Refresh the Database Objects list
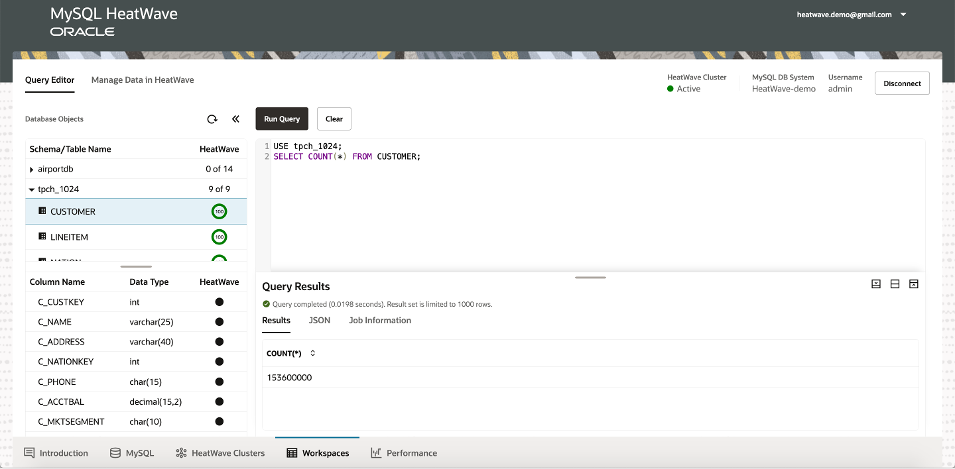Image resolution: width=955 pixels, height=469 pixels. click(212, 119)
